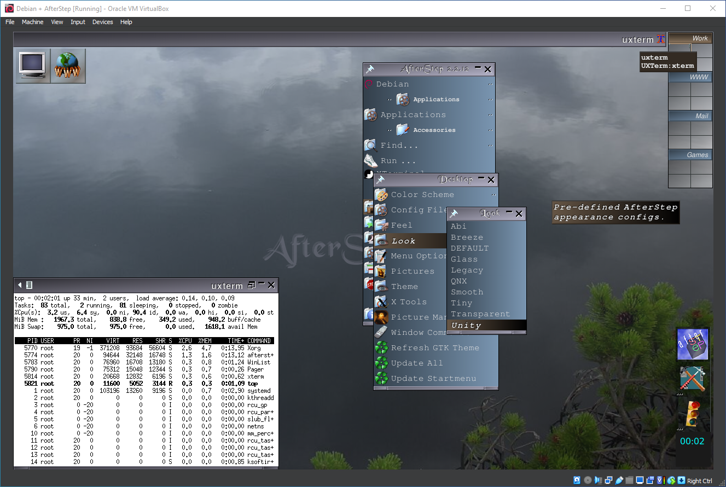Click the green recycle icon beside Update All

coord(381,363)
